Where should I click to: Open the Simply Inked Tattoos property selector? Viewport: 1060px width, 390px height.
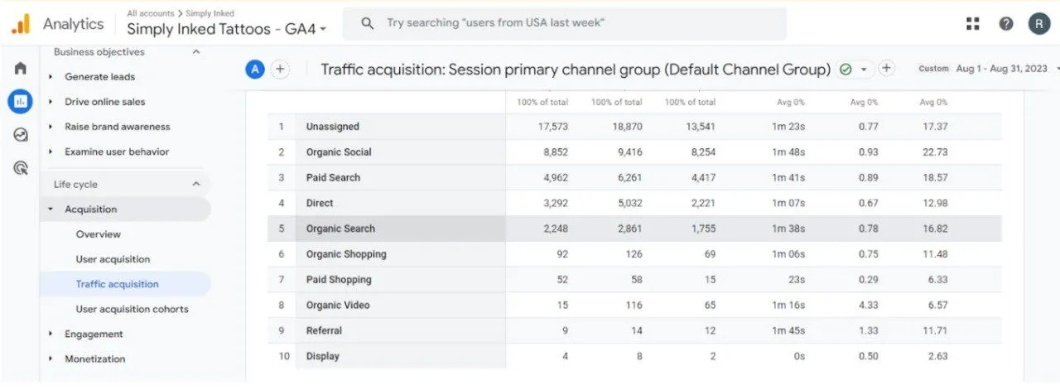point(226,29)
